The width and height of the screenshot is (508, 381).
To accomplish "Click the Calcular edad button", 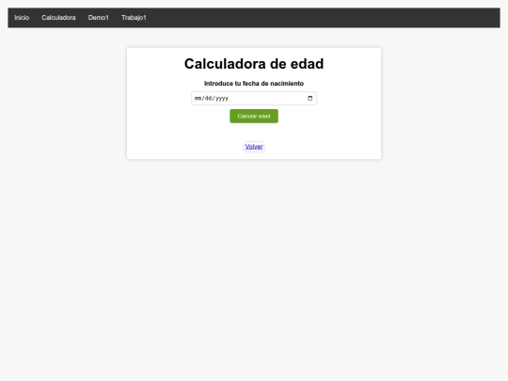I will pyautogui.click(x=254, y=117).
